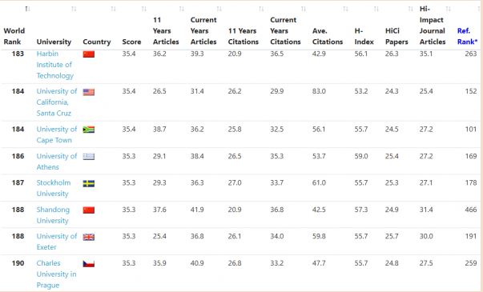Open the Ref. Rank* header link
The width and height of the screenshot is (483, 292).
coord(467,36)
